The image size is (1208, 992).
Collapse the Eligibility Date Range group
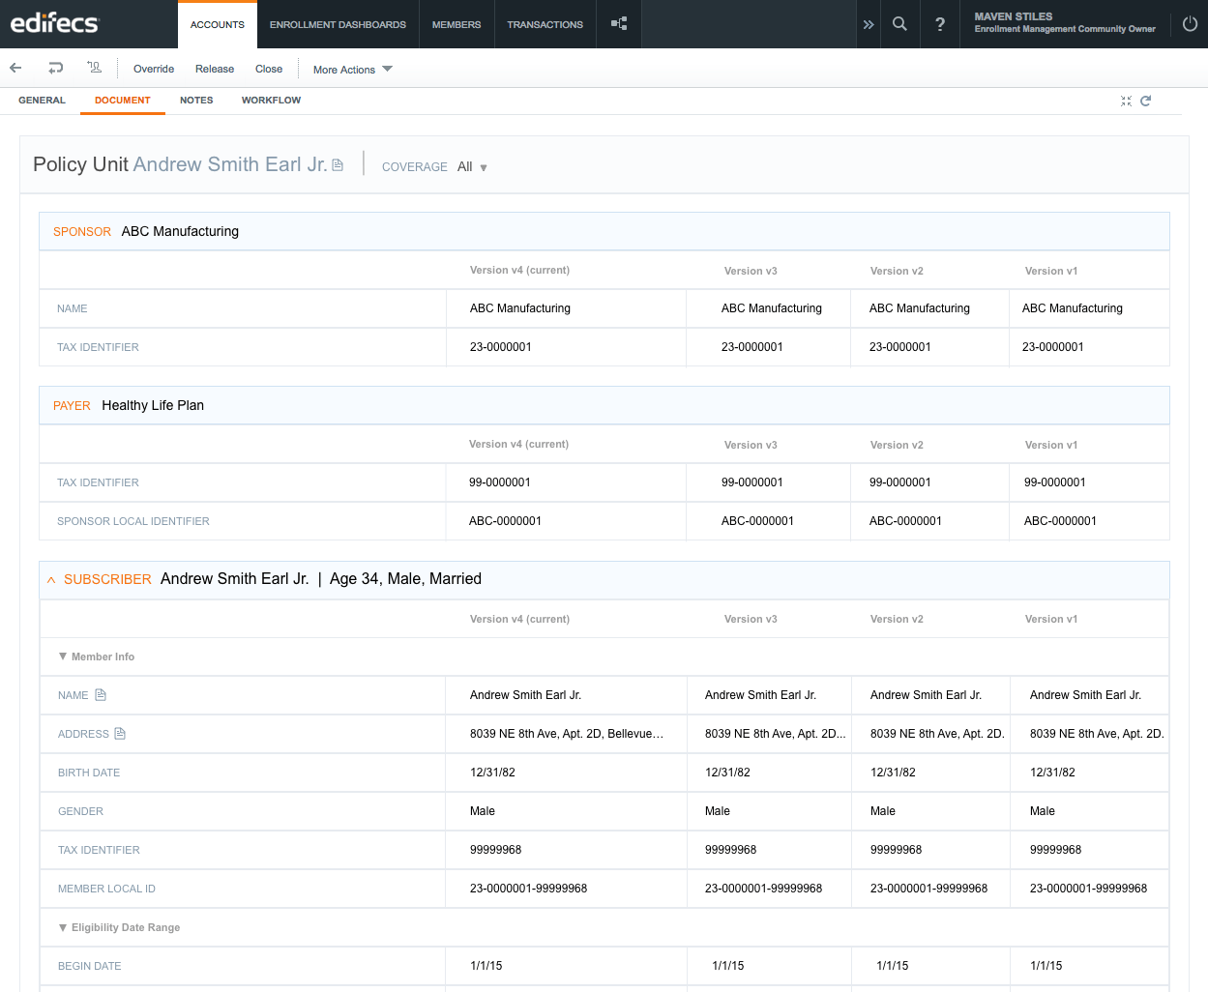coord(63,927)
